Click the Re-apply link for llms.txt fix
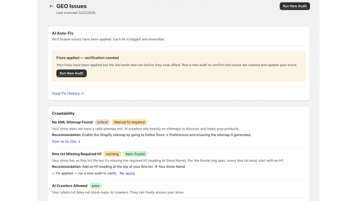 [127, 173]
